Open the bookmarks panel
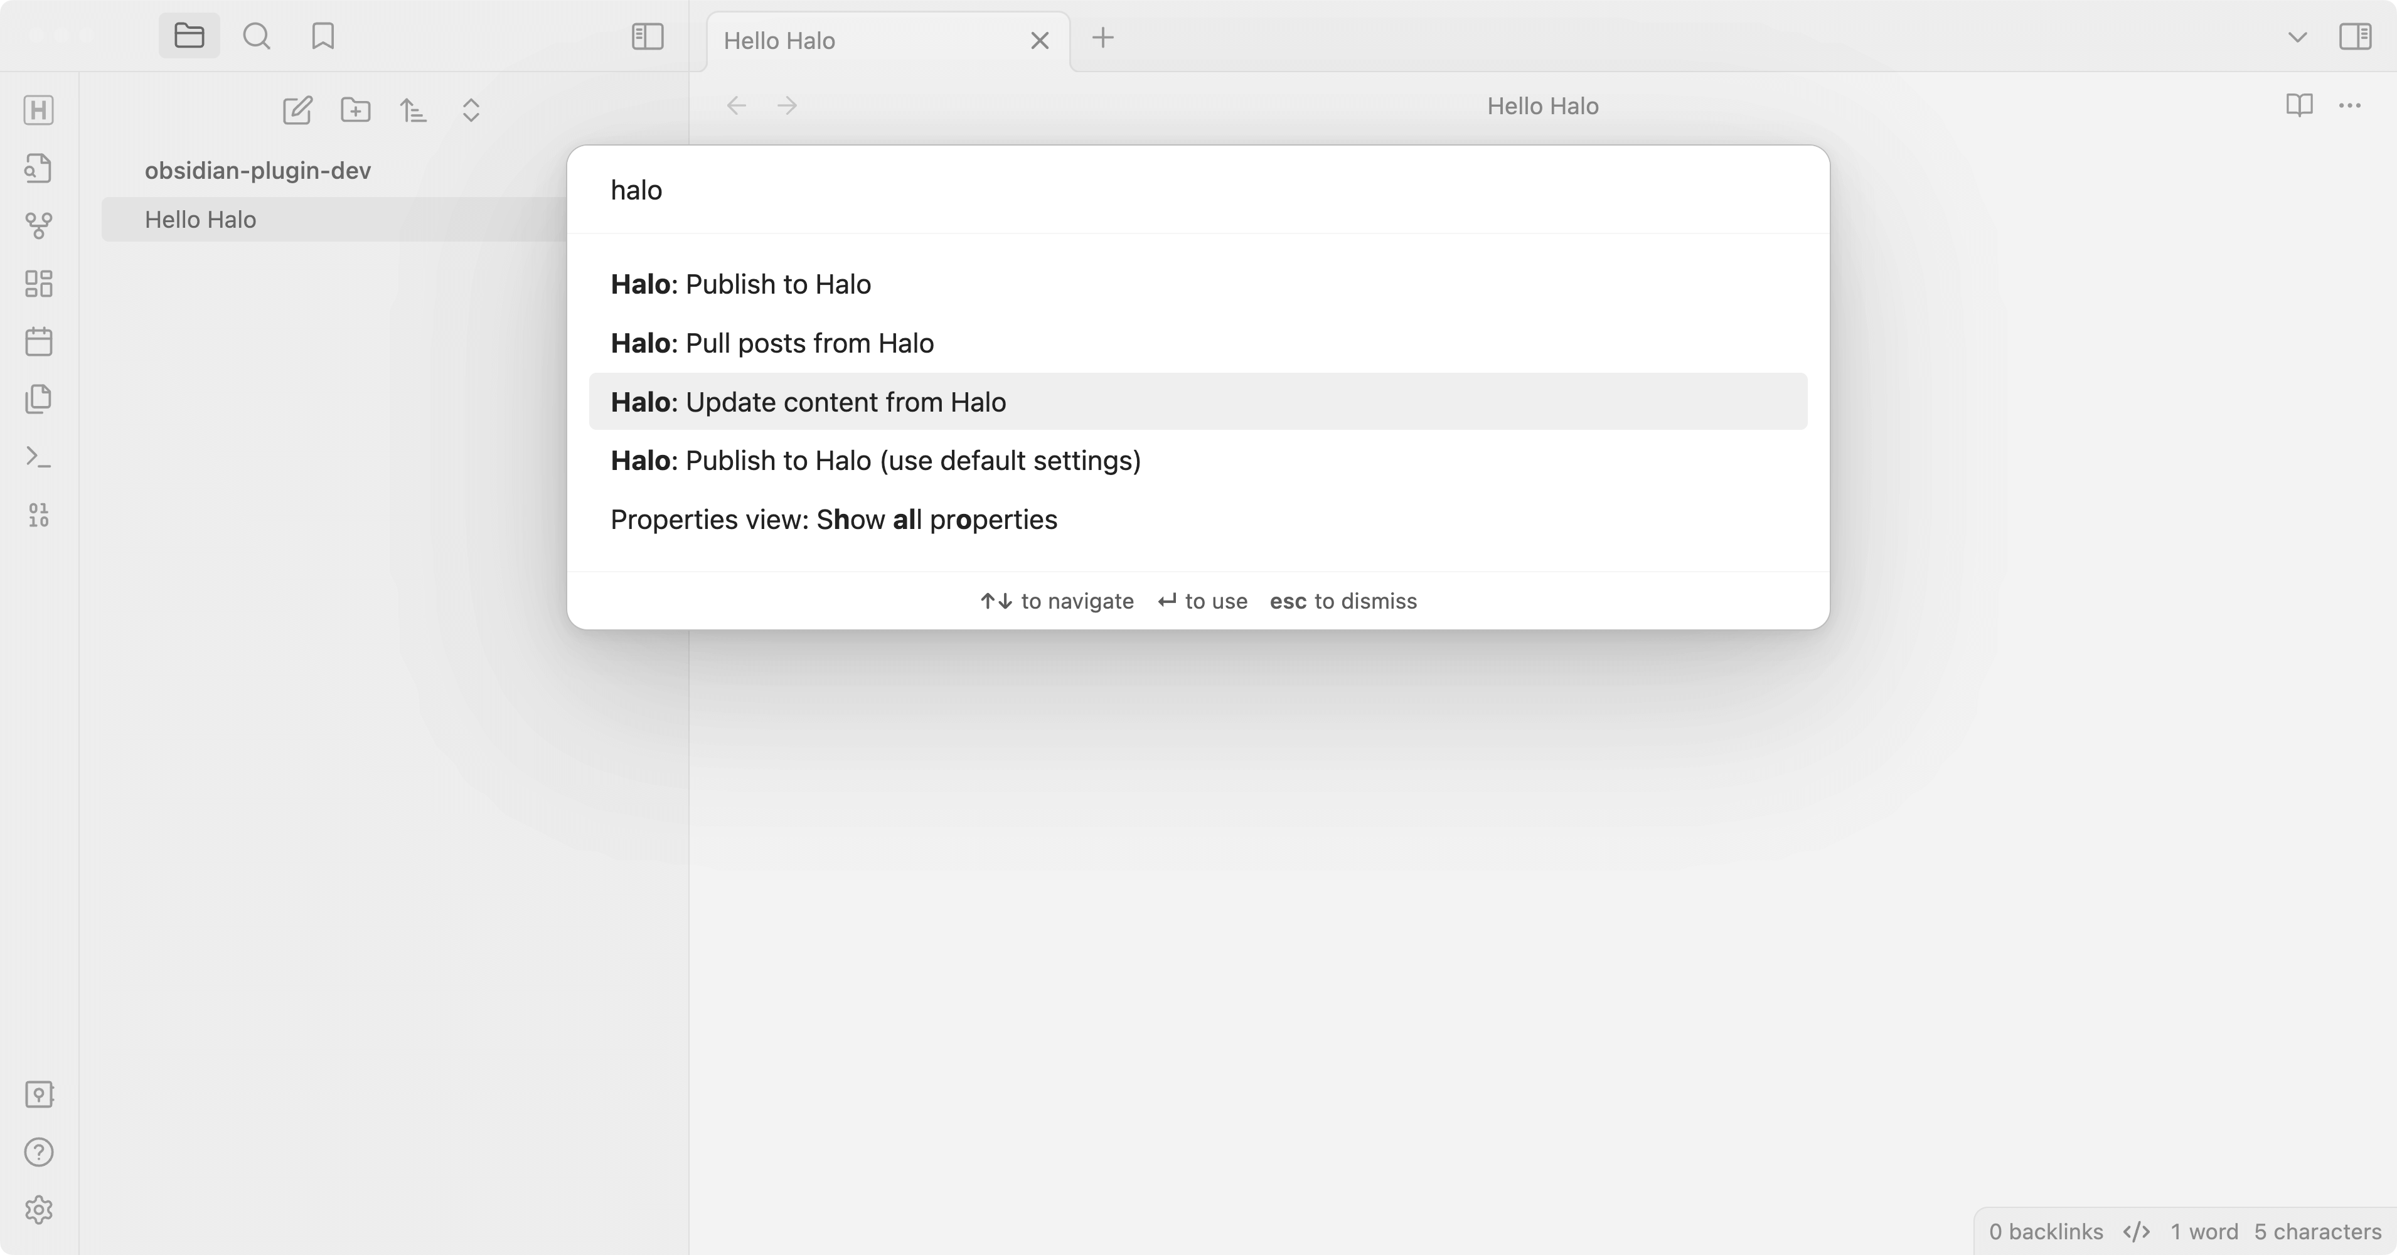Image resolution: width=2397 pixels, height=1255 pixels. point(323,36)
